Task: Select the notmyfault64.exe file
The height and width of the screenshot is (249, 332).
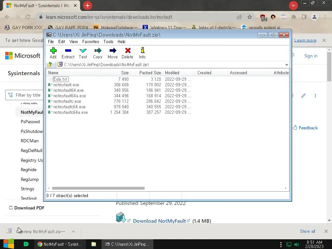Action: tap(68, 90)
